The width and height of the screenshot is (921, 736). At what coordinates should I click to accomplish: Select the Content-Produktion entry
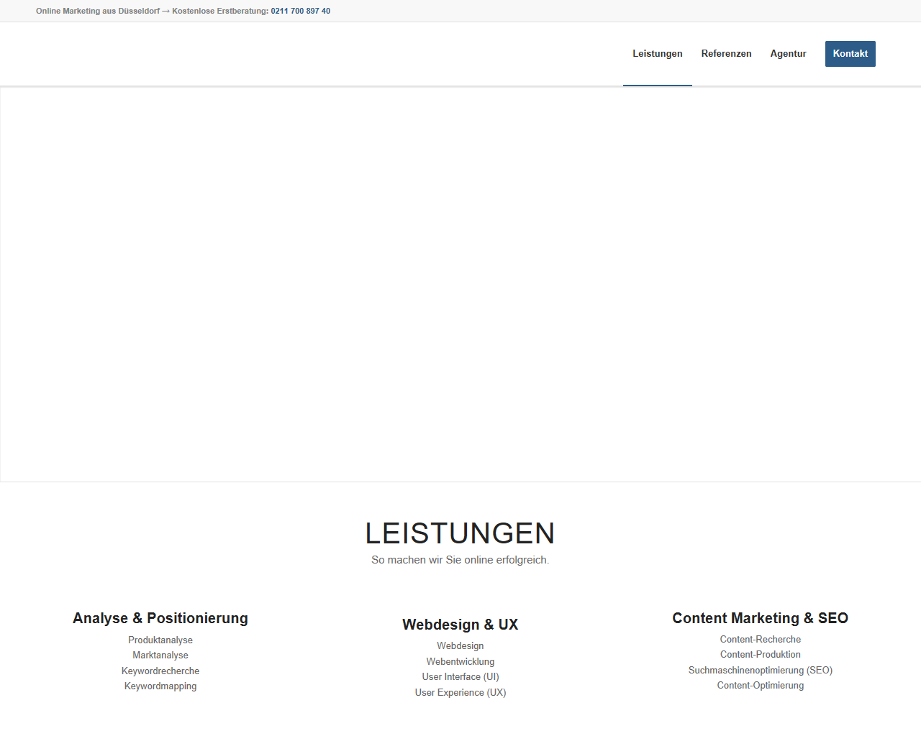pos(760,654)
